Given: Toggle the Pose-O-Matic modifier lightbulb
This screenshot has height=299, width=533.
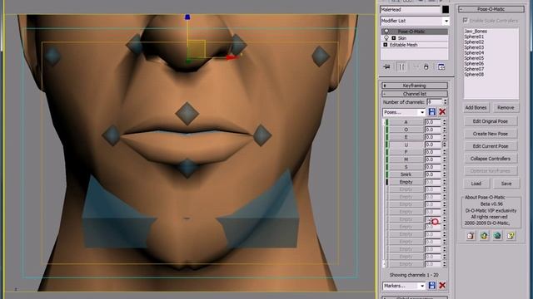Looking at the screenshot, I should (386, 32).
